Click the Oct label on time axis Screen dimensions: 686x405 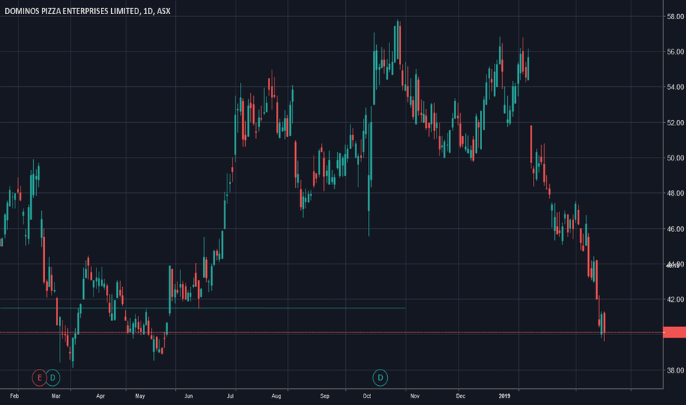pyautogui.click(x=367, y=396)
